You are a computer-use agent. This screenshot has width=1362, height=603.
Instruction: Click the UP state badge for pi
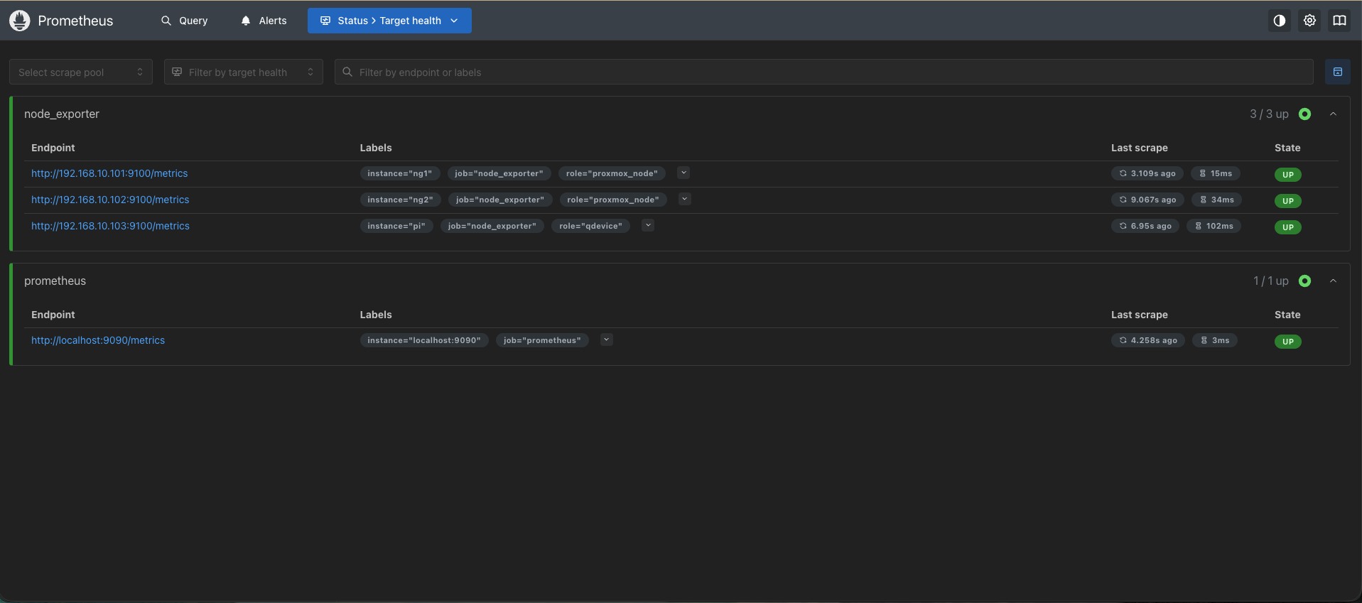pyautogui.click(x=1288, y=227)
